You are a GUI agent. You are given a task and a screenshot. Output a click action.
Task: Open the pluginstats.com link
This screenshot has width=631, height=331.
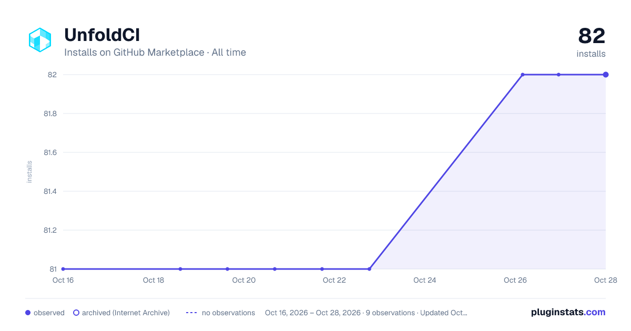(x=568, y=312)
